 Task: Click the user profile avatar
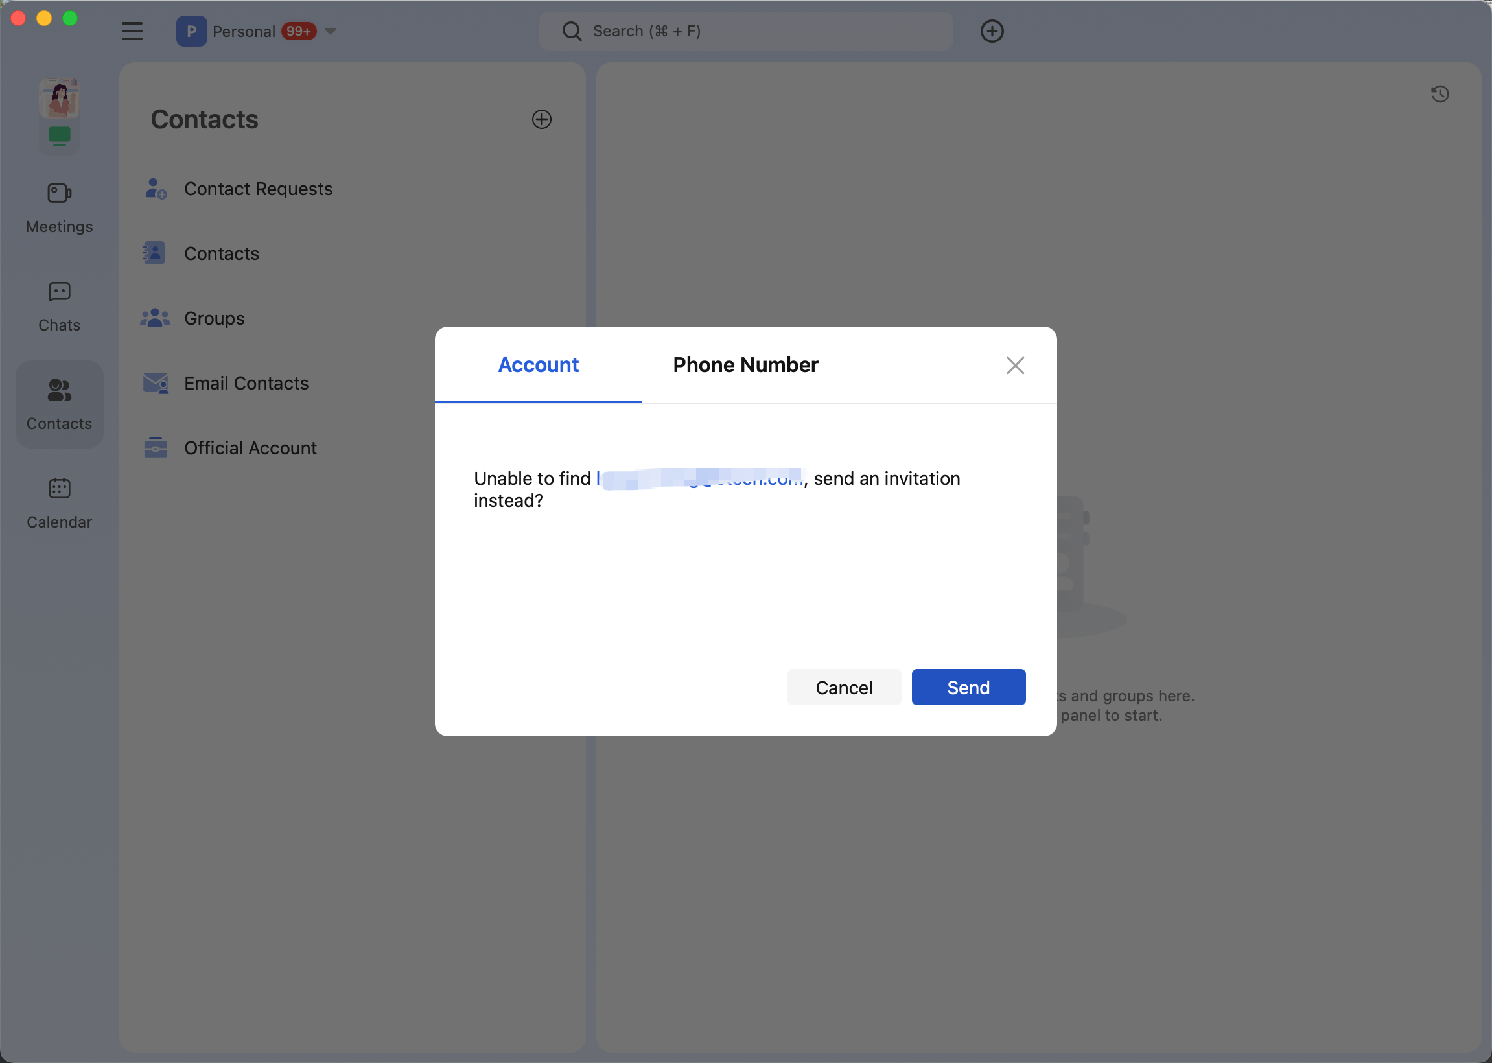[x=59, y=98]
